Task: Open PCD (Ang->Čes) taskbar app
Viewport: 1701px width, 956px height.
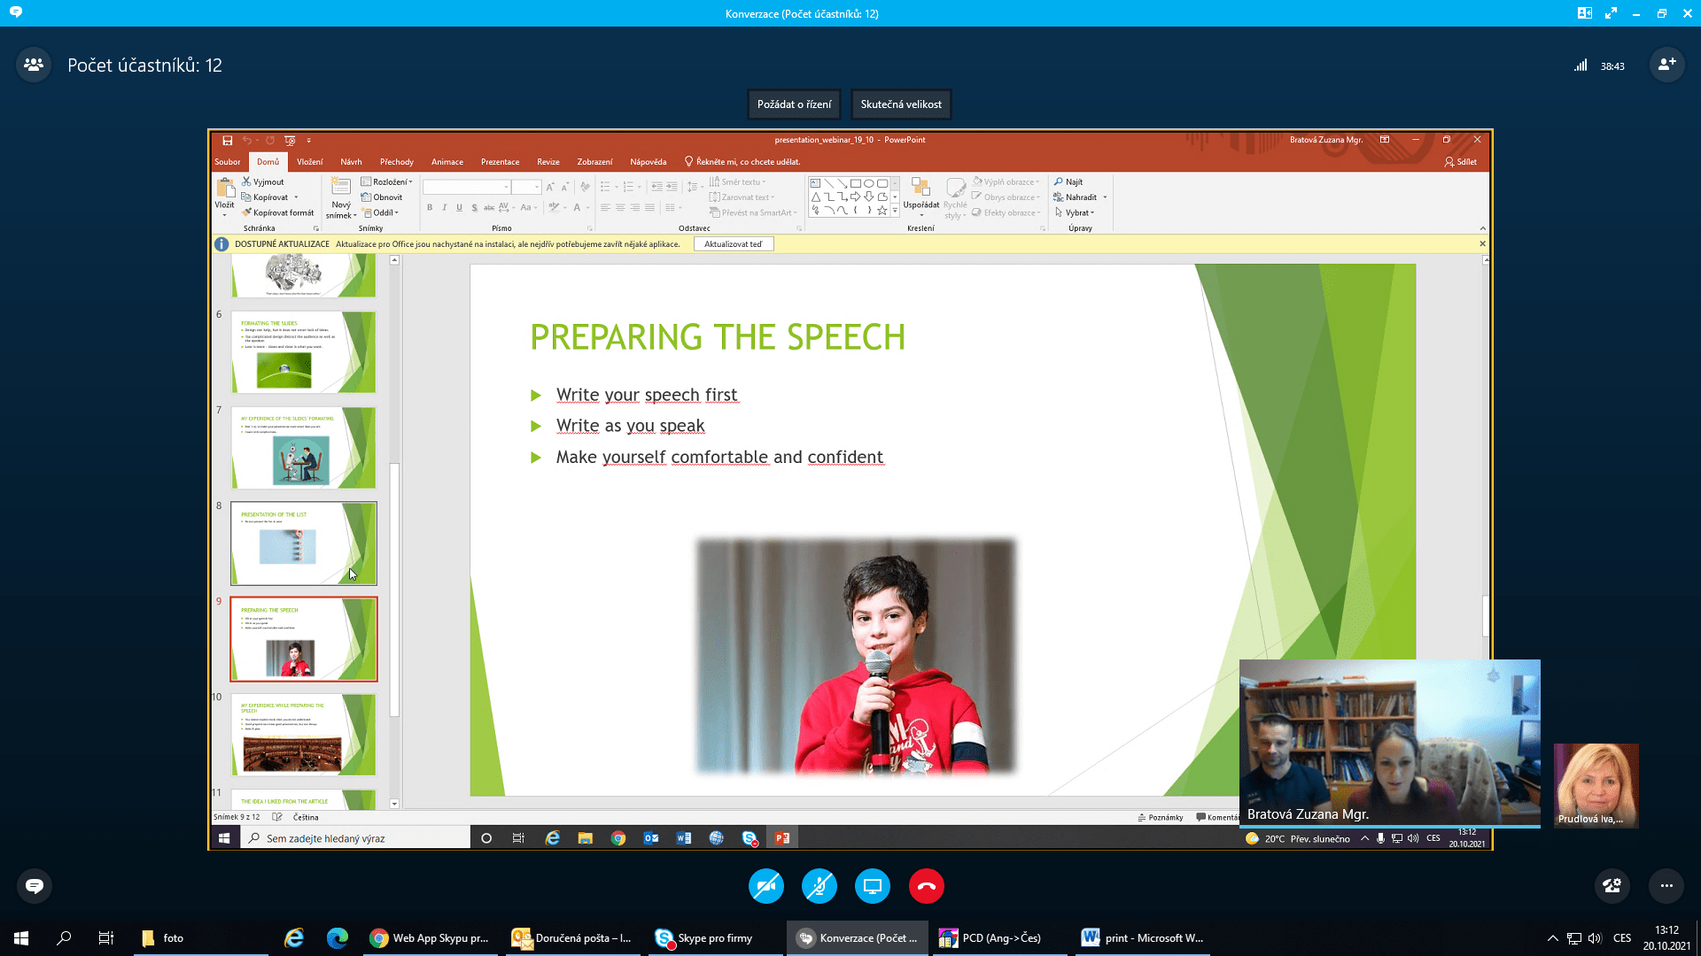Action: [990, 938]
